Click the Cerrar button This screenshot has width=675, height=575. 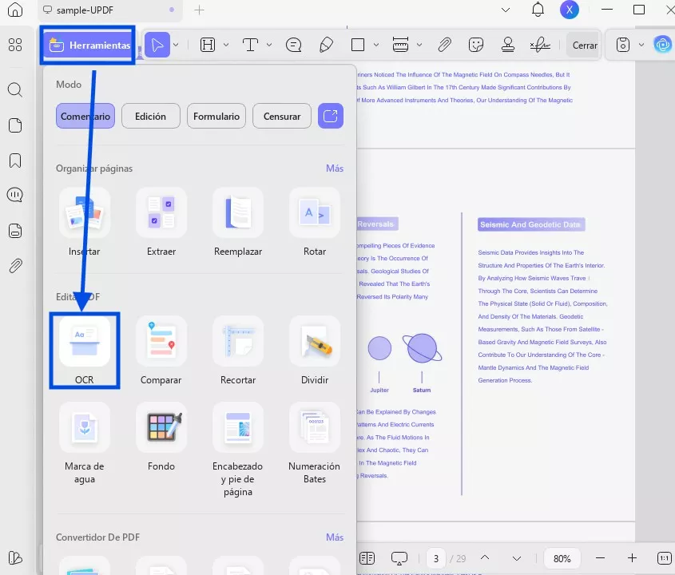click(584, 46)
